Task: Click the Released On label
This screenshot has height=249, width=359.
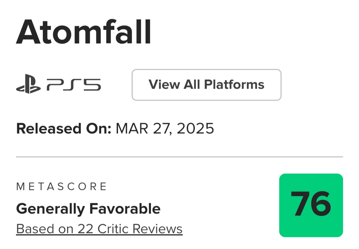Action: click(x=63, y=128)
